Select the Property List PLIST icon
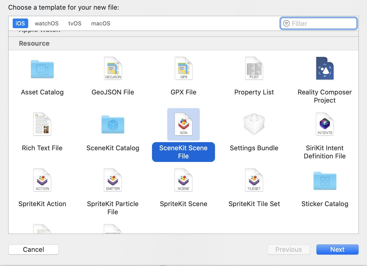 click(254, 68)
